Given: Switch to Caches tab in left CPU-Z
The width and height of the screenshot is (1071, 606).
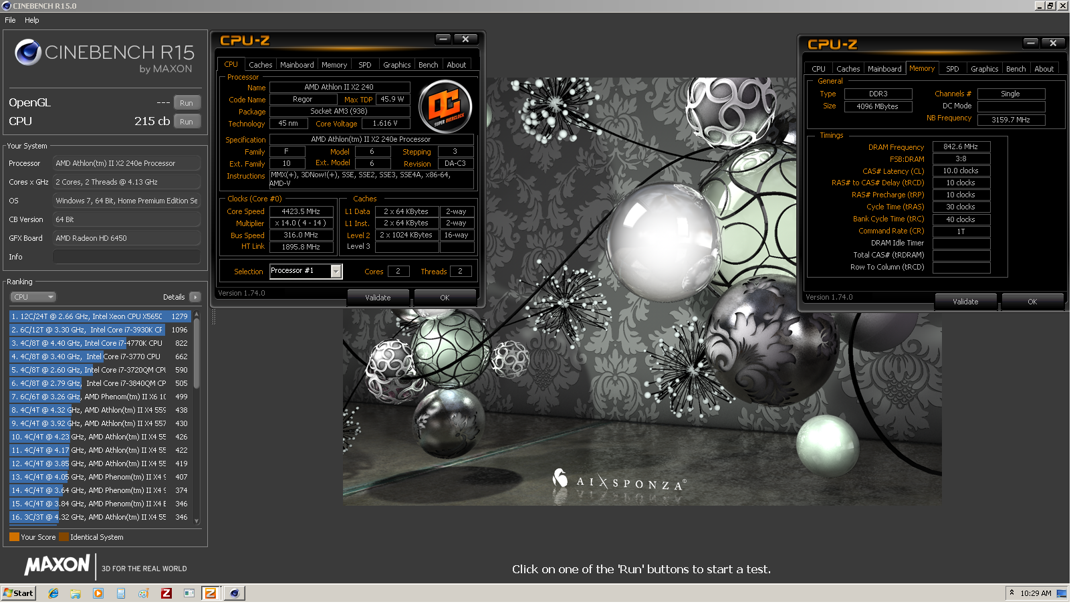Looking at the screenshot, I should pyautogui.click(x=261, y=65).
